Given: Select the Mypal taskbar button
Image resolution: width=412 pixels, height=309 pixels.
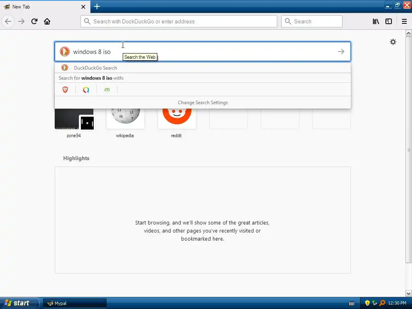Looking at the screenshot, I should [x=74, y=303].
